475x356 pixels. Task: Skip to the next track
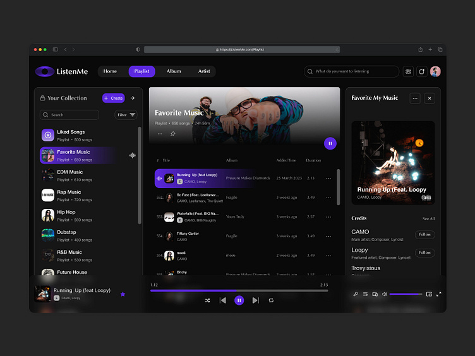pos(255,300)
